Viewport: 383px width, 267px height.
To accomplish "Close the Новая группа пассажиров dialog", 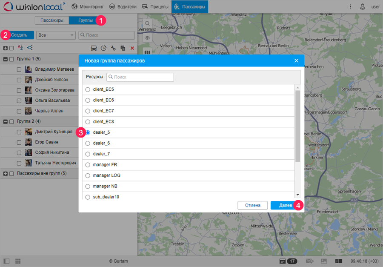I will tap(296, 60).
